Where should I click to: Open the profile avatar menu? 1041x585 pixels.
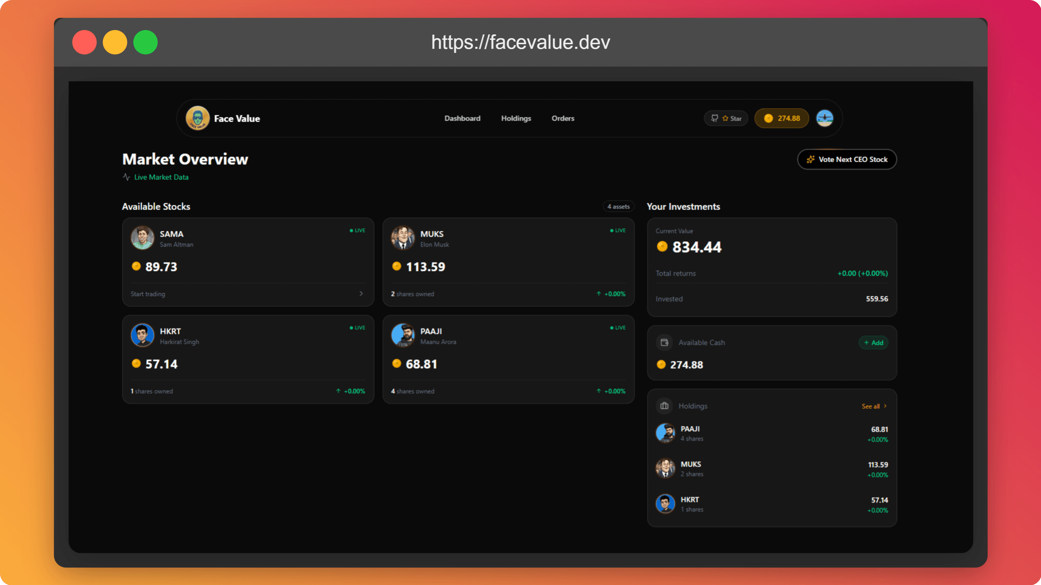click(x=824, y=118)
